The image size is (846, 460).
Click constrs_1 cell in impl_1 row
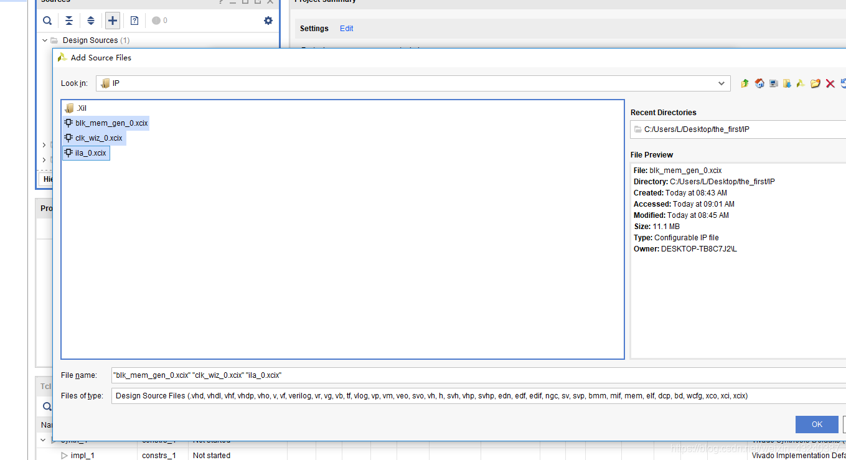pos(159,456)
